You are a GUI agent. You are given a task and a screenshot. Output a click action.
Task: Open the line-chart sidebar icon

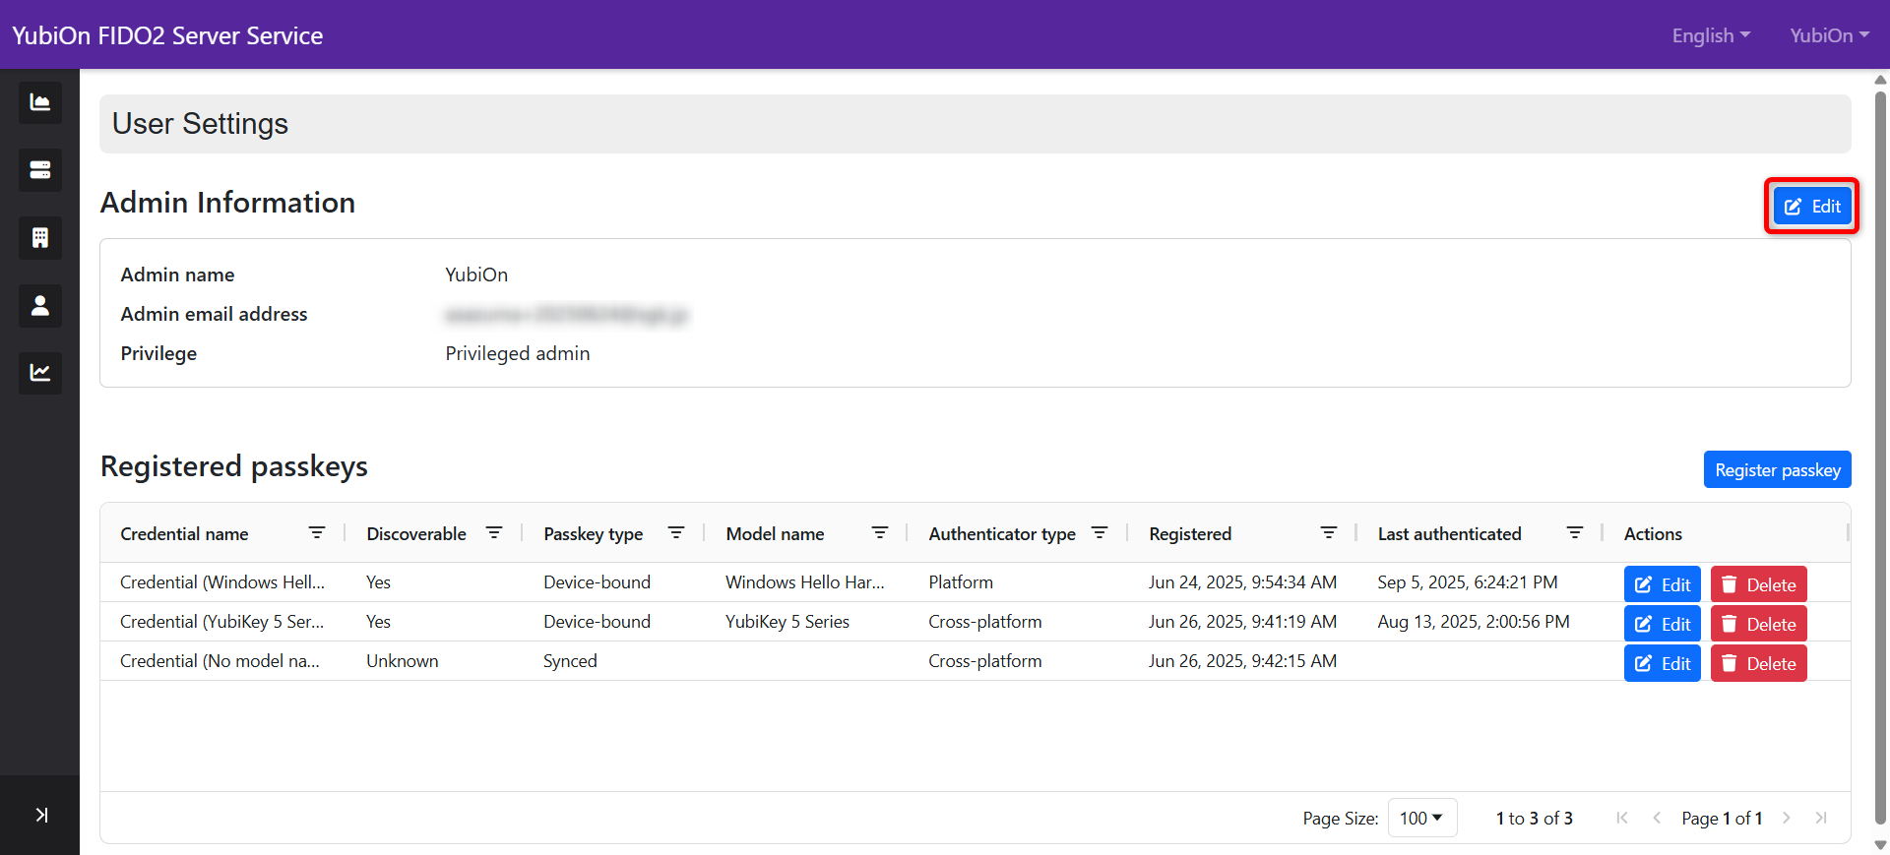[39, 373]
